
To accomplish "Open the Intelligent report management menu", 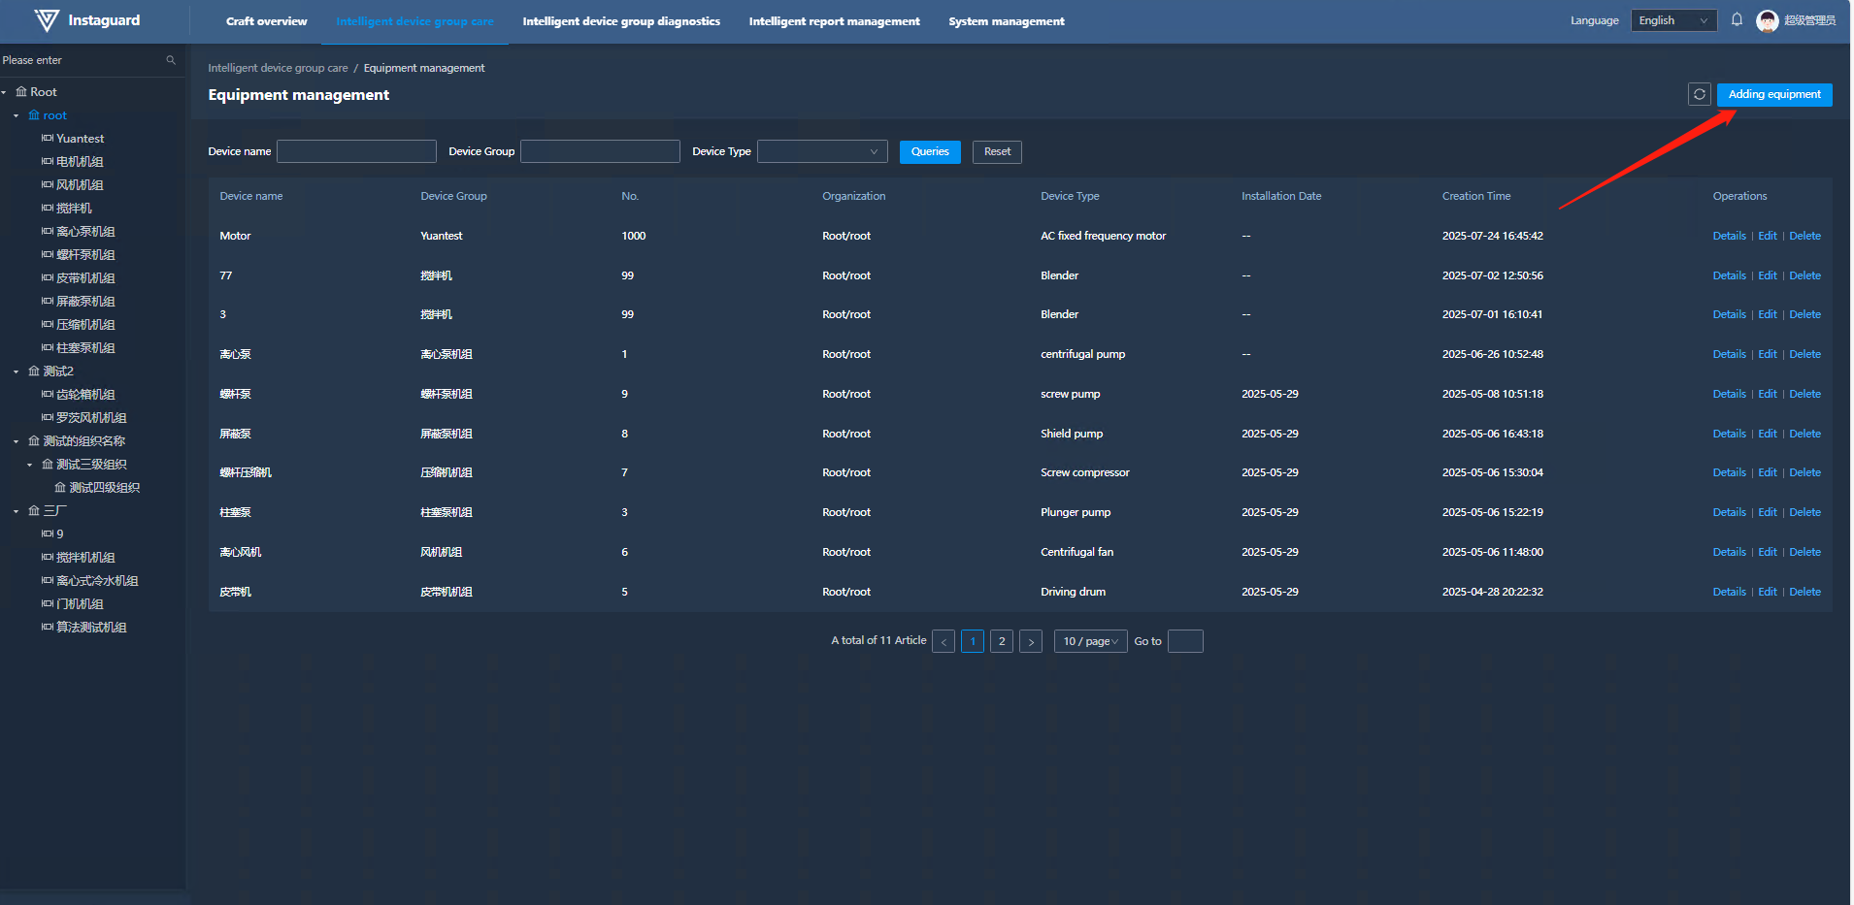I will tap(834, 21).
